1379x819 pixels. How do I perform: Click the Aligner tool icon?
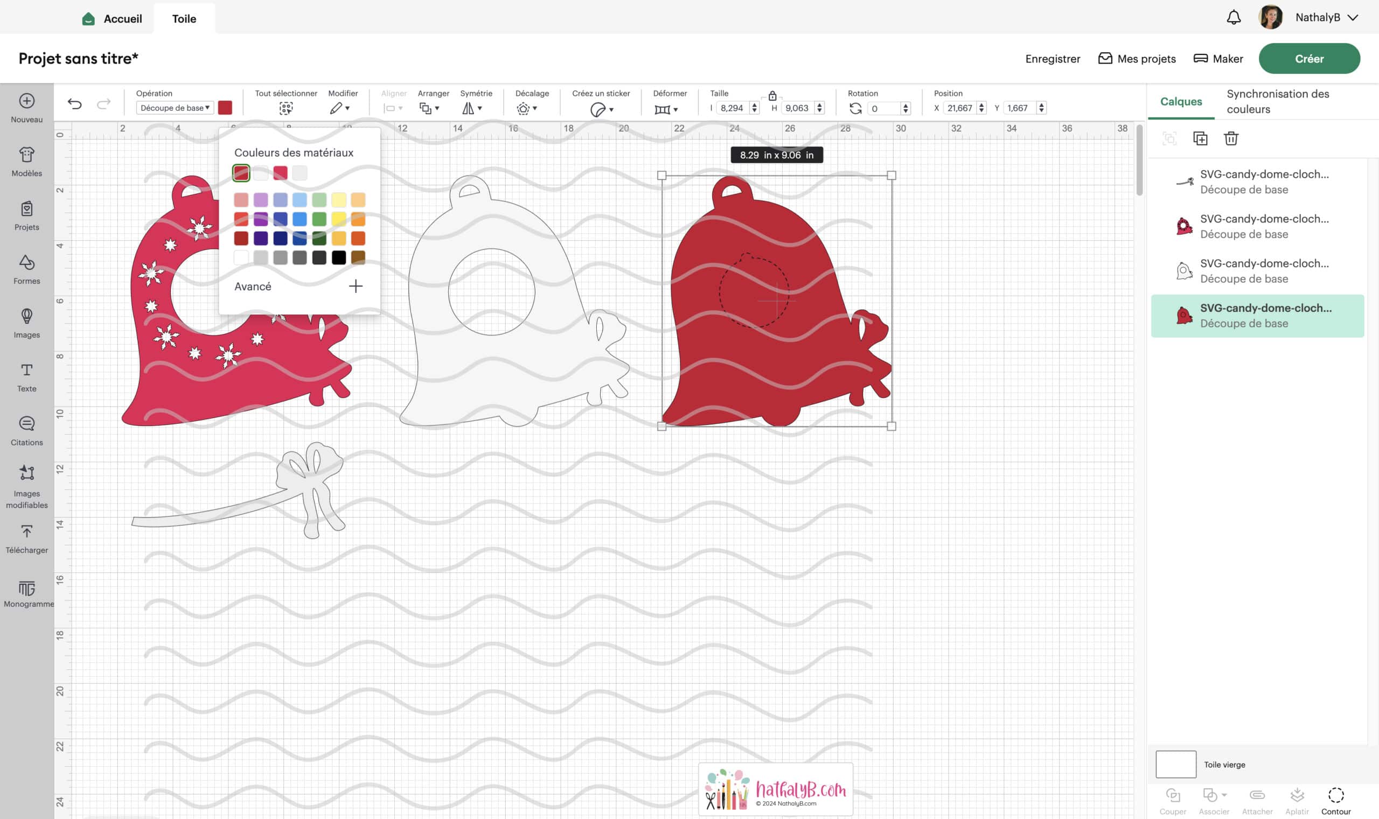coord(392,108)
